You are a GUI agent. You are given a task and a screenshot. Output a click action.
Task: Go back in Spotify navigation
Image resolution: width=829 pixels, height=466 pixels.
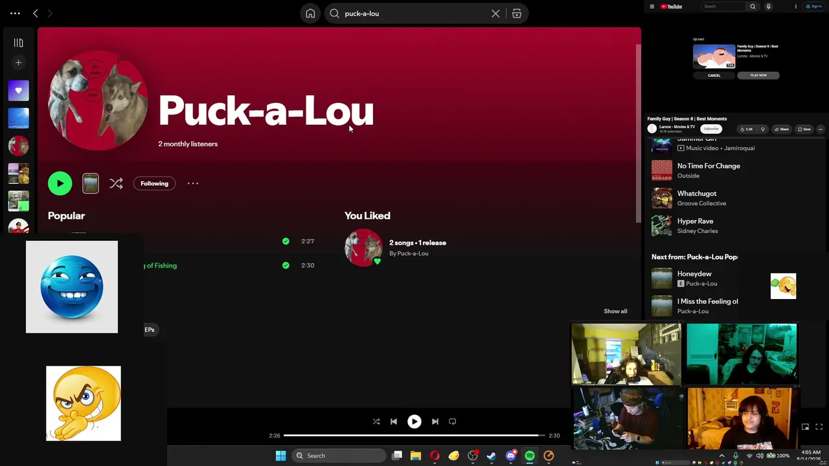pos(36,14)
